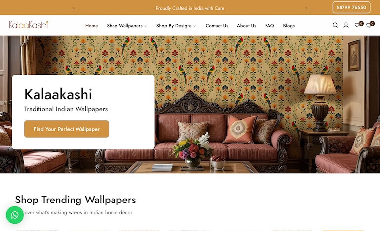
Task: Click Find Your Perfect Wallpaper button
Action: coord(67,129)
